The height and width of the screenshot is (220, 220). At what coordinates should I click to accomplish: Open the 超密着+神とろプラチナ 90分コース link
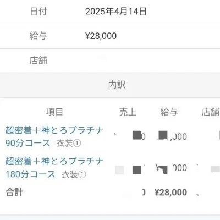tap(54, 136)
